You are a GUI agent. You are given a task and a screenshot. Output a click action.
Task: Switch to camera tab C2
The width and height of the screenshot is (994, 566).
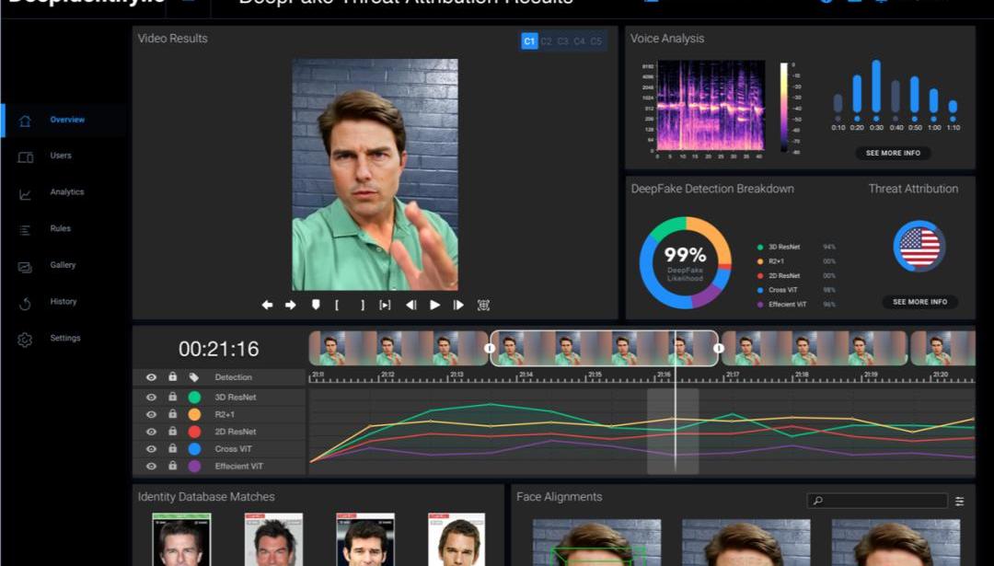click(x=546, y=41)
